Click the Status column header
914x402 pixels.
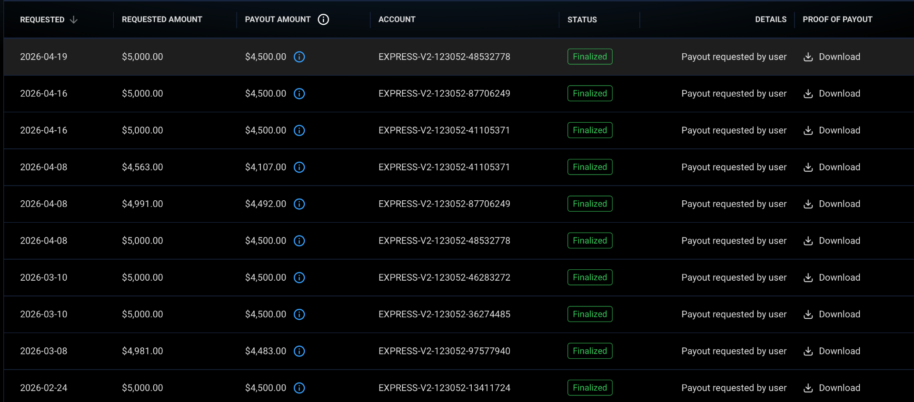tap(582, 20)
